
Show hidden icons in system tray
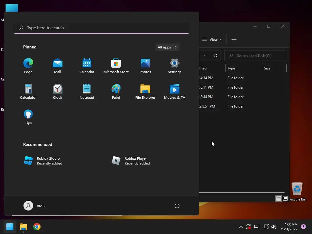[241, 227]
